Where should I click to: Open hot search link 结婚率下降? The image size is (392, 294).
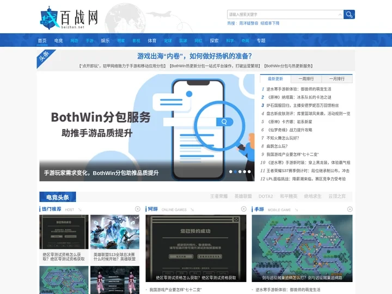point(269,23)
